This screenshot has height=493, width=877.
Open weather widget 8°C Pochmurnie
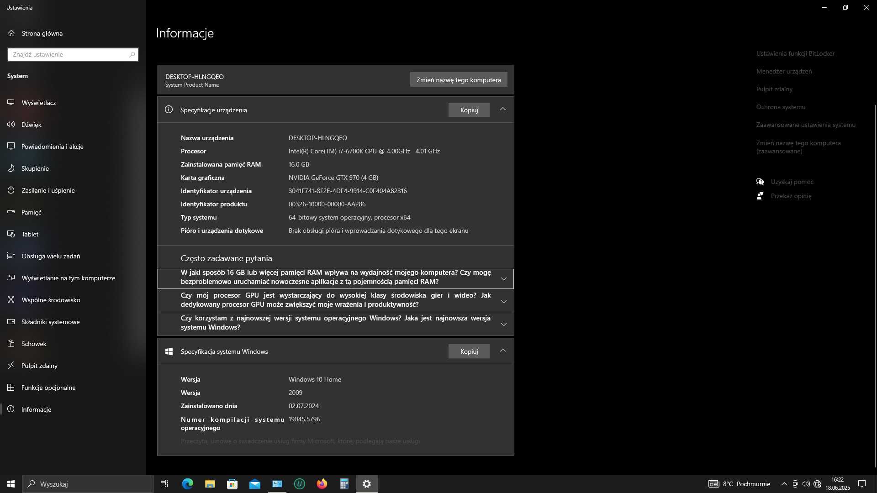click(740, 484)
